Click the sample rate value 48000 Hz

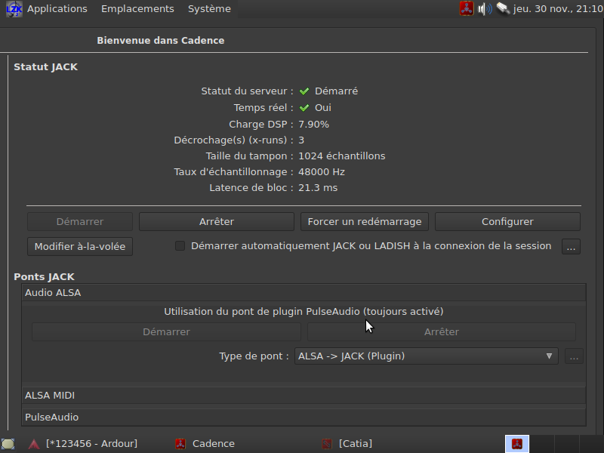[x=322, y=172]
